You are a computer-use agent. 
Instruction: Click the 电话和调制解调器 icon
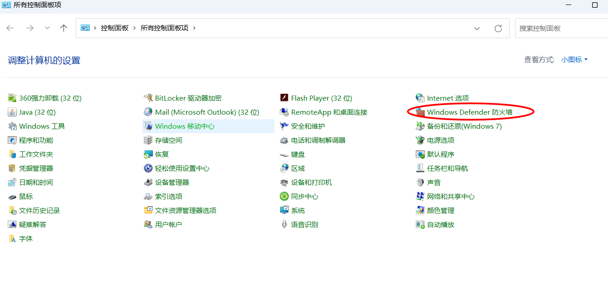coord(284,140)
